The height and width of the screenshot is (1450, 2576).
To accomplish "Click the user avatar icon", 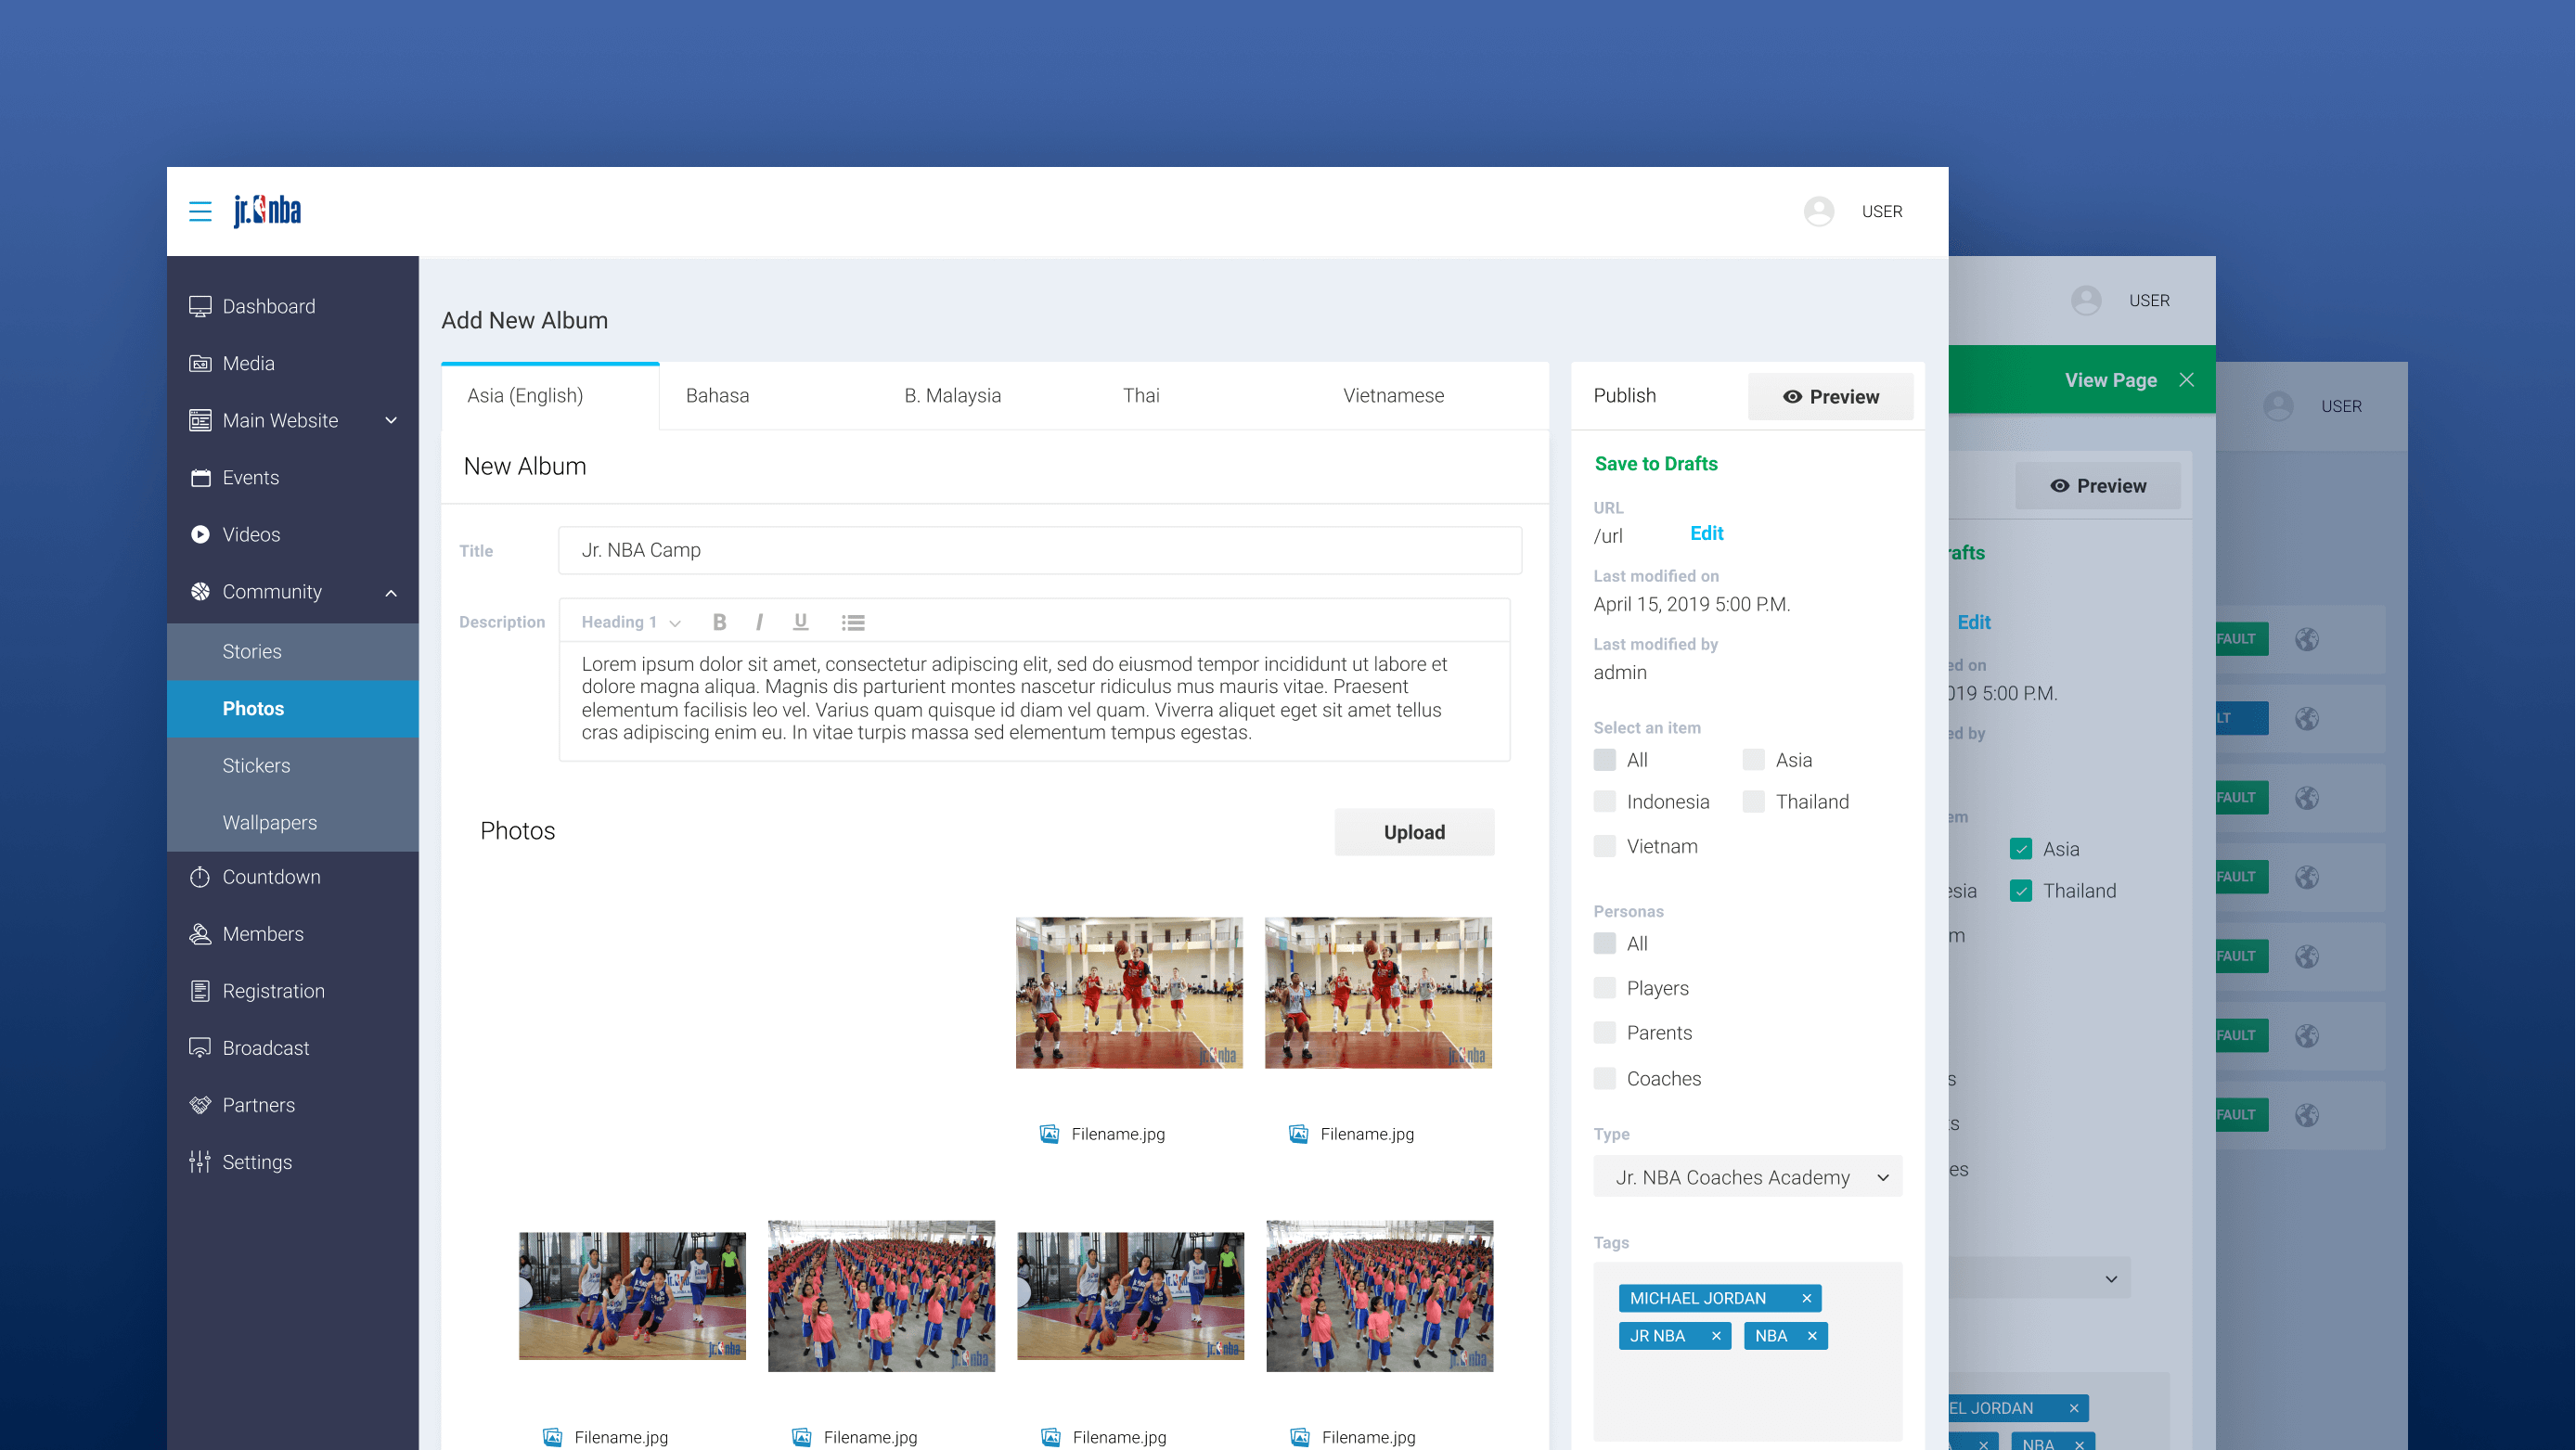I will (1818, 211).
